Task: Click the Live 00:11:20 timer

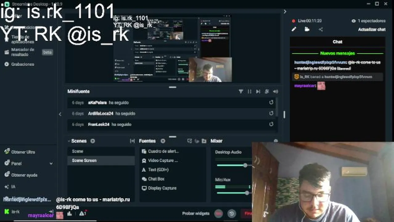Action: (310, 21)
